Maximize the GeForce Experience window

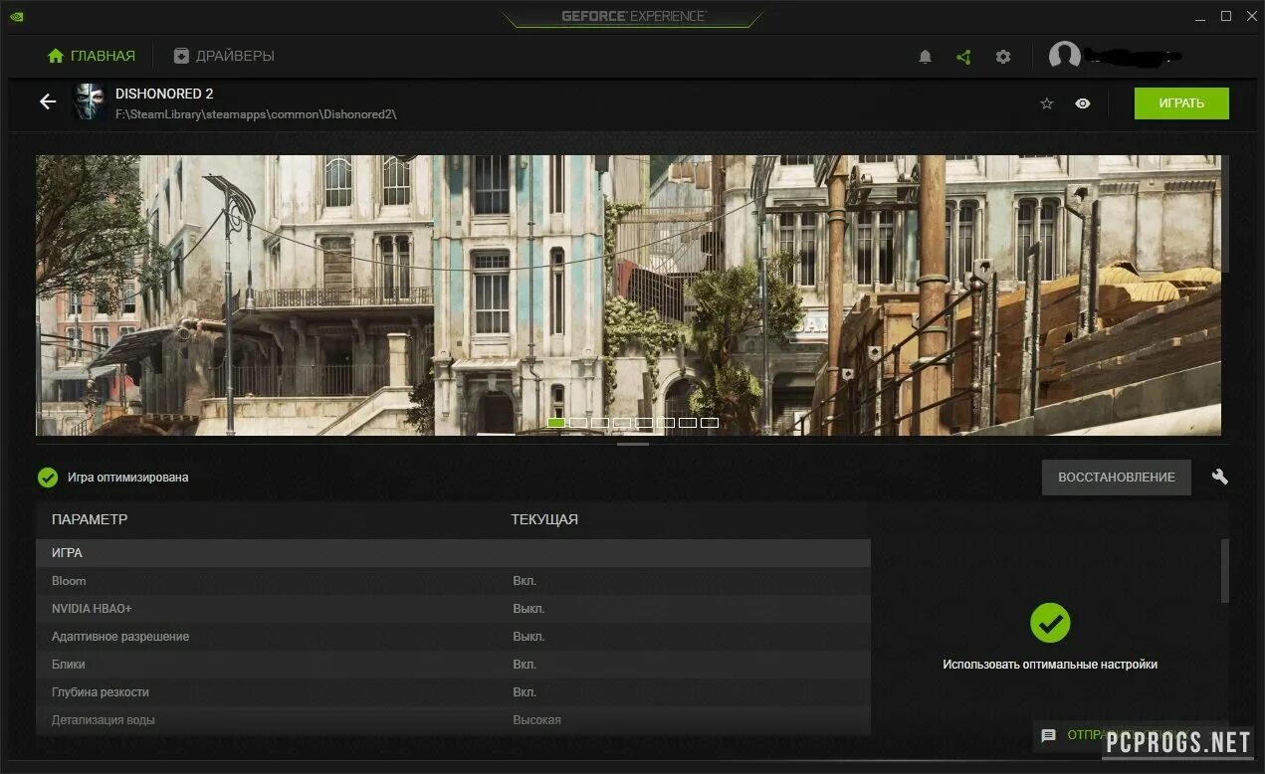point(1226,16)
